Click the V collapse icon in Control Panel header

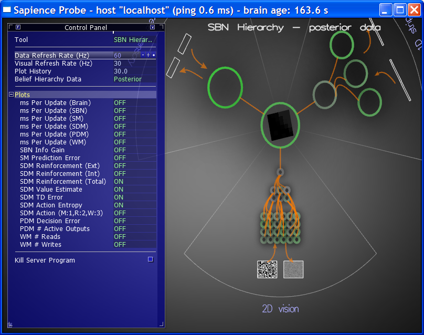pyautogui.click(x=153, y=27)
